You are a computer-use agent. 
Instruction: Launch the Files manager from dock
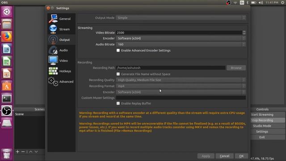point(7,24)
